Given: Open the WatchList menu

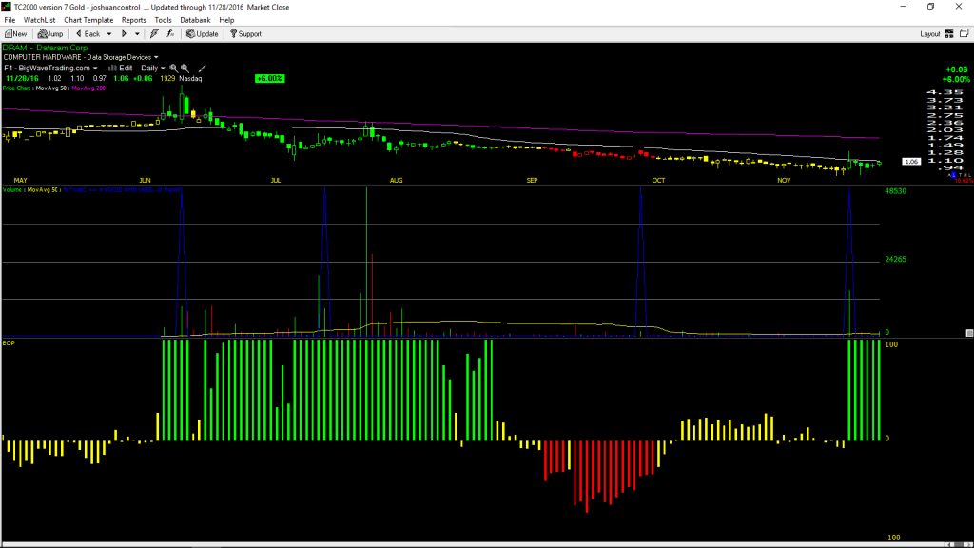Looking at the screenshot, I should (x=39, y=20).
